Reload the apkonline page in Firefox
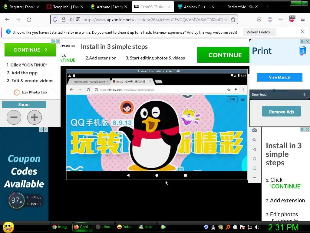The height and width of the screenshot is (233, 310). tap(29, 20)
